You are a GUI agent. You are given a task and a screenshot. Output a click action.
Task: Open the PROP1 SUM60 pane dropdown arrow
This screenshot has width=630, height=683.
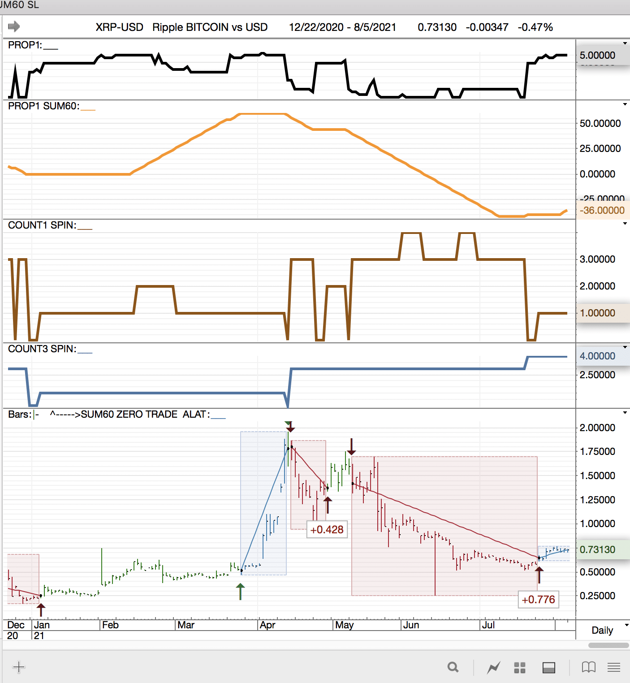pos(625,104)
